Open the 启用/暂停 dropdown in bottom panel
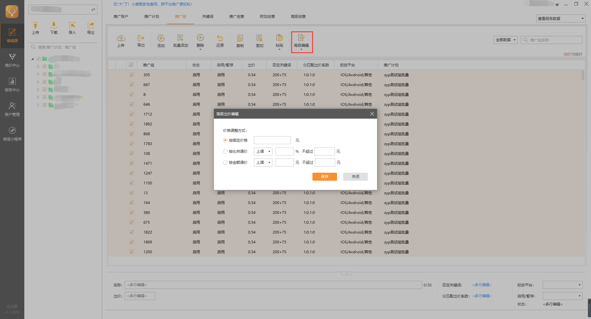 [x=563, y=296]
